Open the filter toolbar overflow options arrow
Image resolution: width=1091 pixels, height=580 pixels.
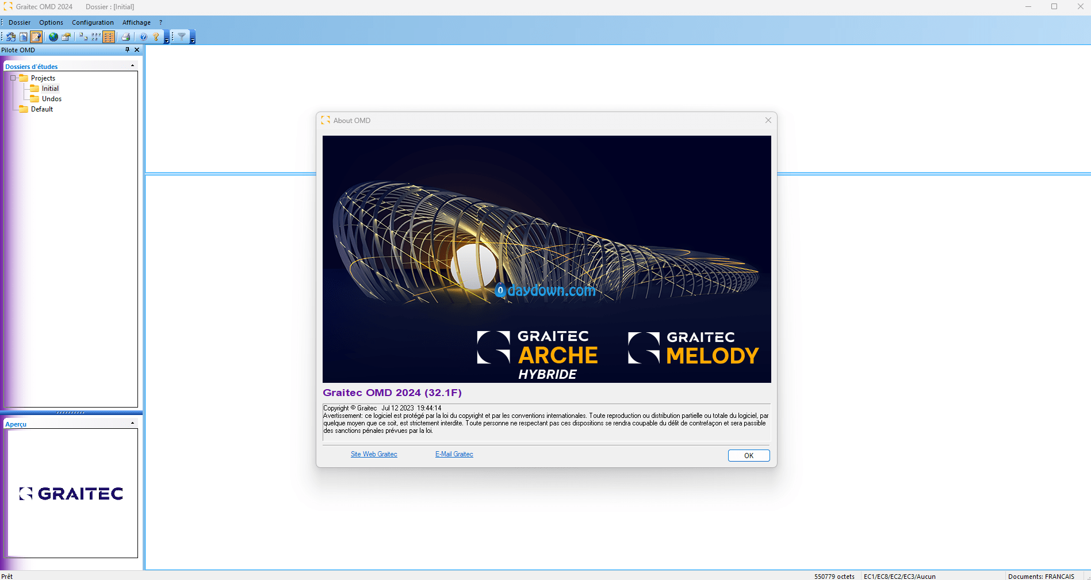193,38
